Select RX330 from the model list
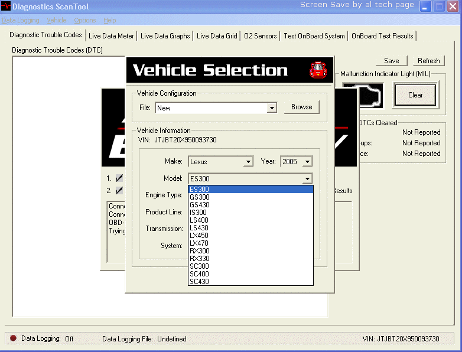The width and height of the screenshot is (462, 352). click(200, 259)
